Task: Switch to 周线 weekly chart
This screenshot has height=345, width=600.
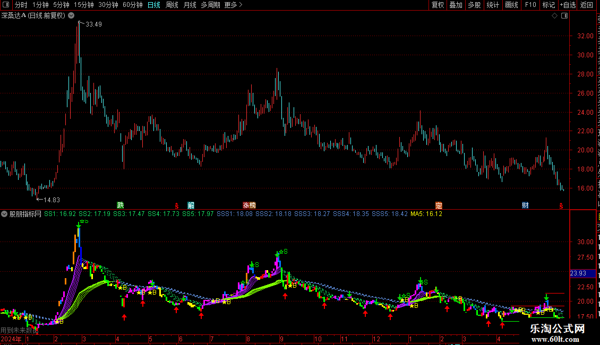Action: point(172,5)
